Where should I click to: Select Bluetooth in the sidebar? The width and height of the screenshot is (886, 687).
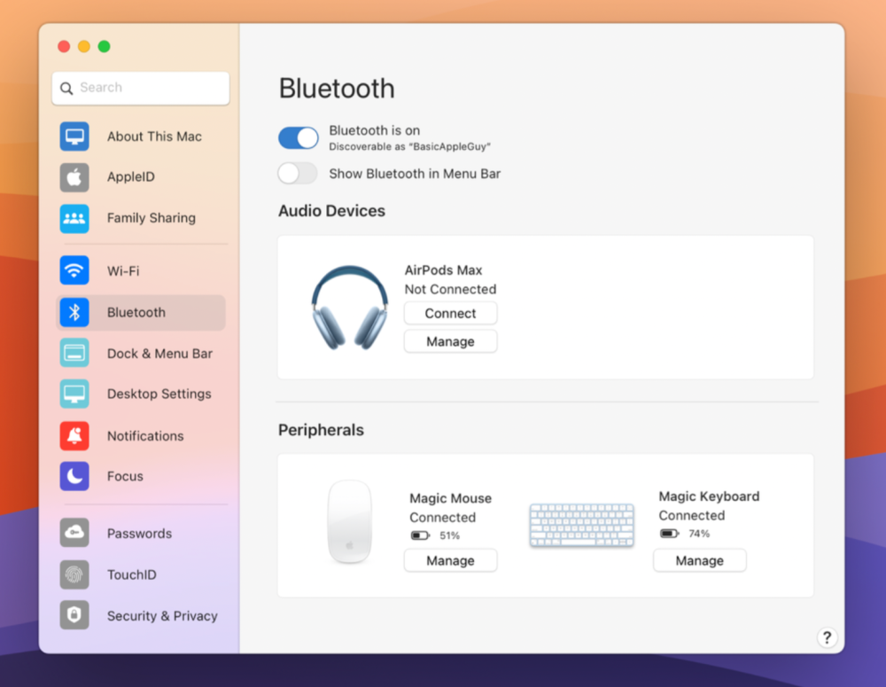(x=136, y=312)
